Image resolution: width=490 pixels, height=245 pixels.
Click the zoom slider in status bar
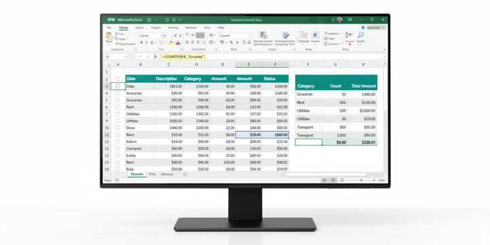[x=361, y=181]
